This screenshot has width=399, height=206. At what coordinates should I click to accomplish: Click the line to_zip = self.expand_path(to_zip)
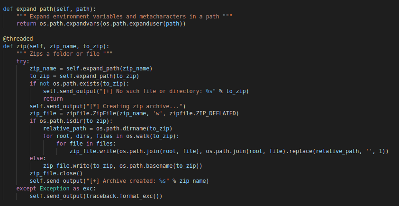tap(84, 76)
